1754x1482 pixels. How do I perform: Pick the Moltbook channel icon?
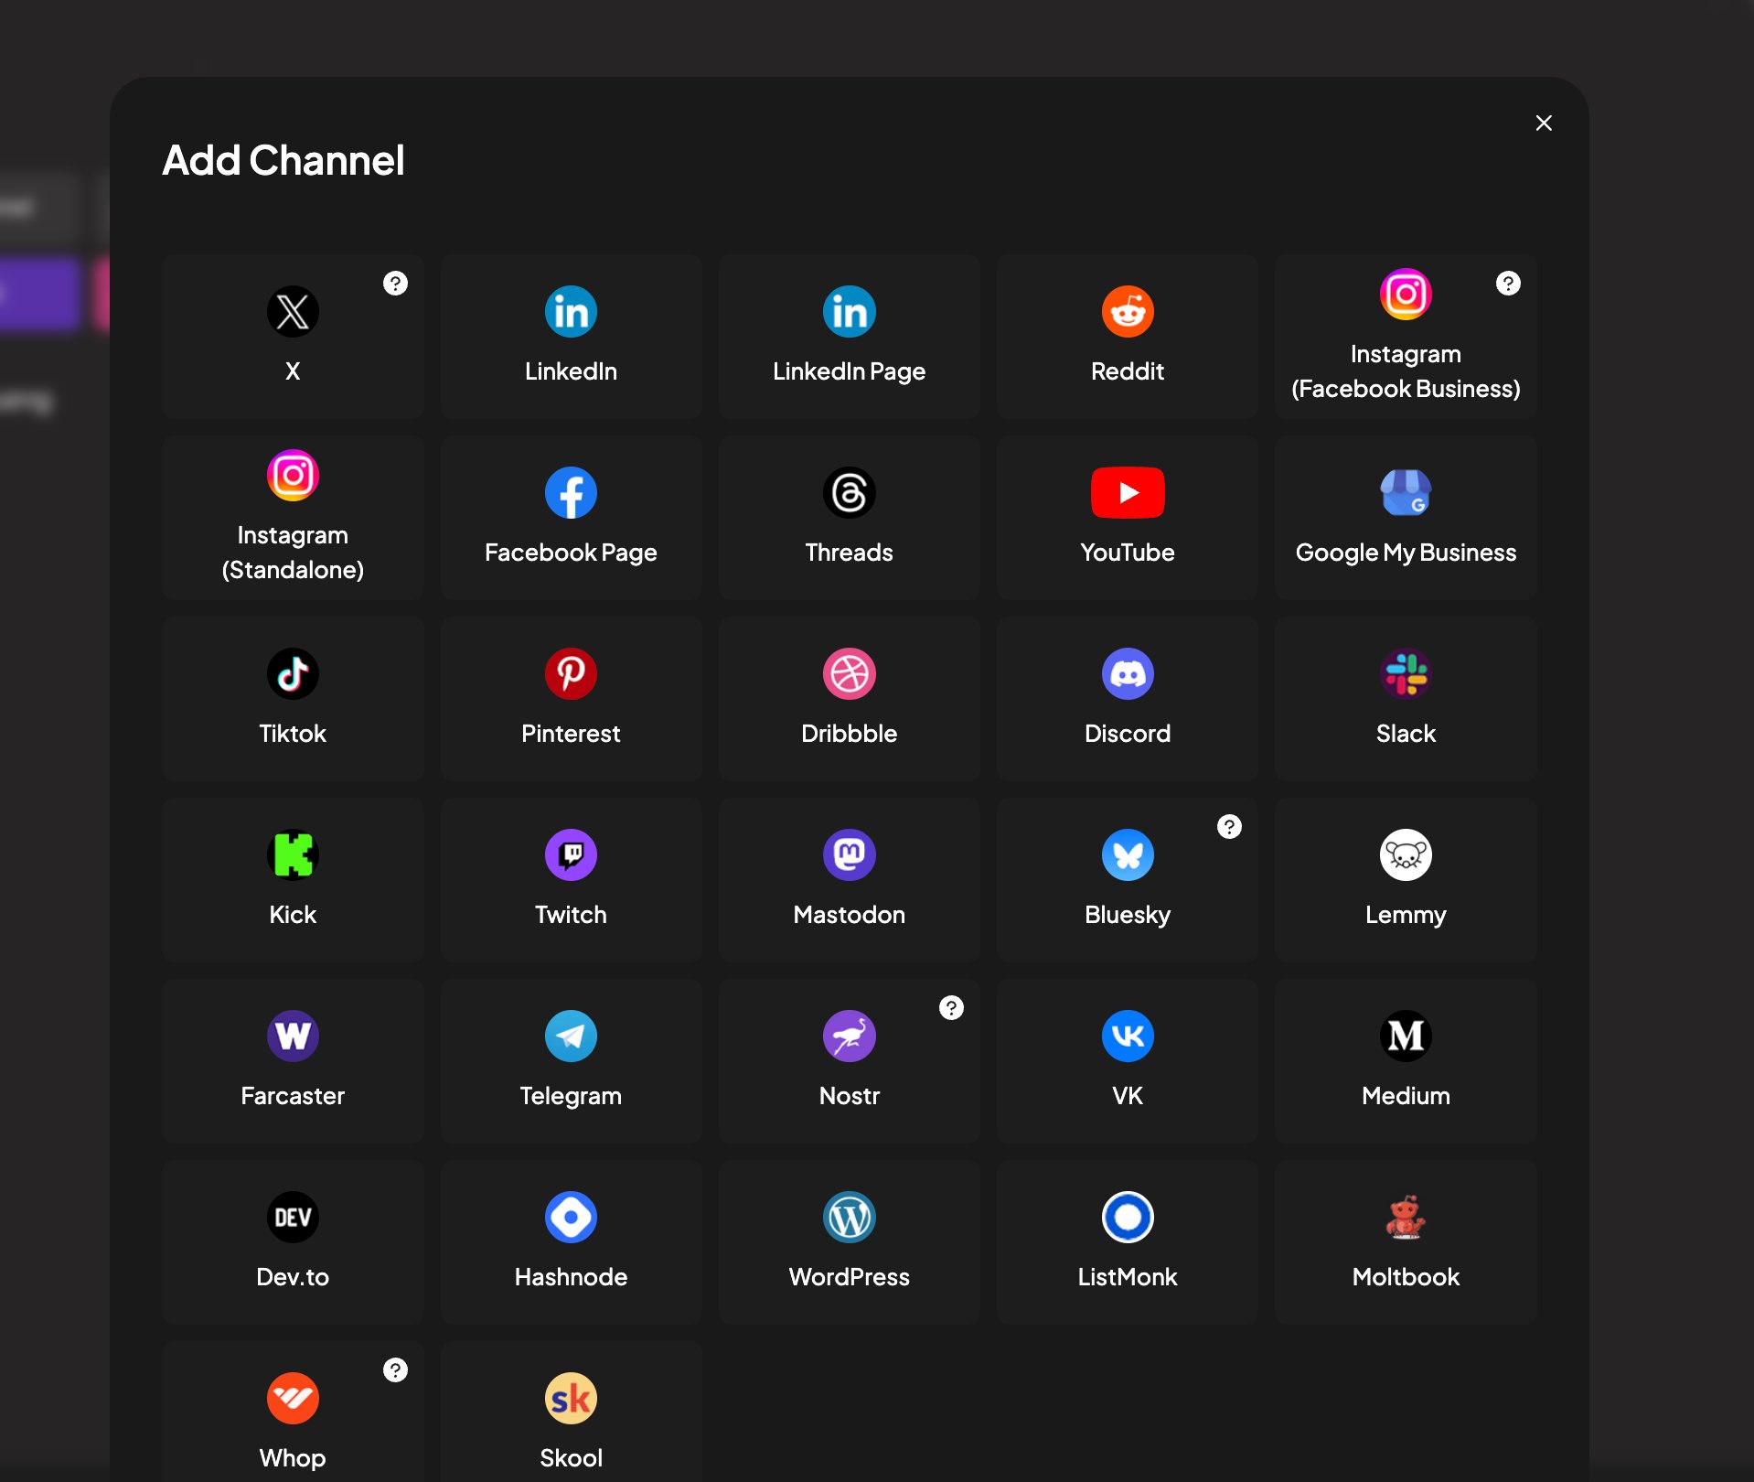1405,1218
